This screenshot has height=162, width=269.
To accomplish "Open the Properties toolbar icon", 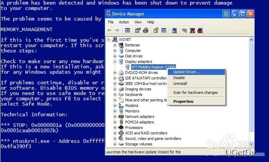I will tap(137, 30).
